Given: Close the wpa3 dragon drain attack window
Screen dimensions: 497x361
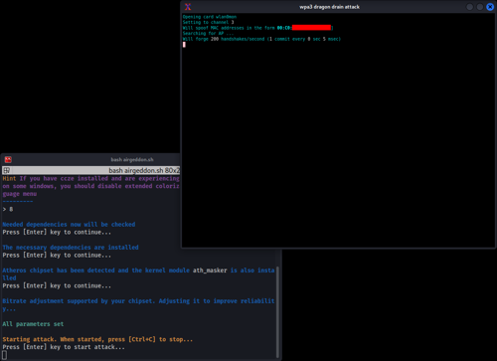Looking at the screenshot, I should 490,7.
